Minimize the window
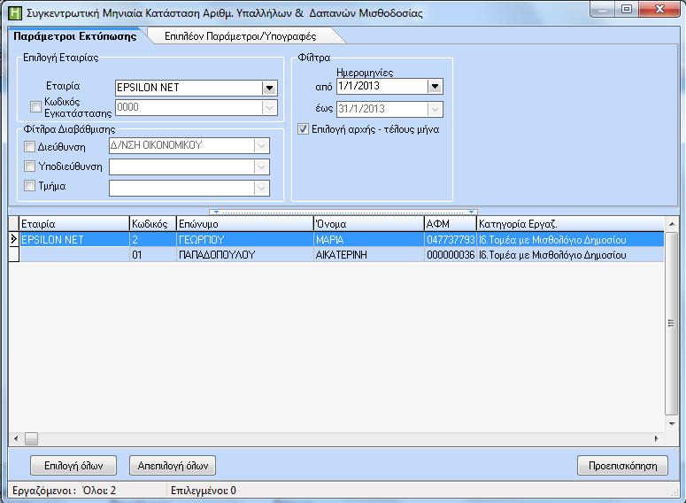The image size is (686, 503). click(x=603, y=9)
